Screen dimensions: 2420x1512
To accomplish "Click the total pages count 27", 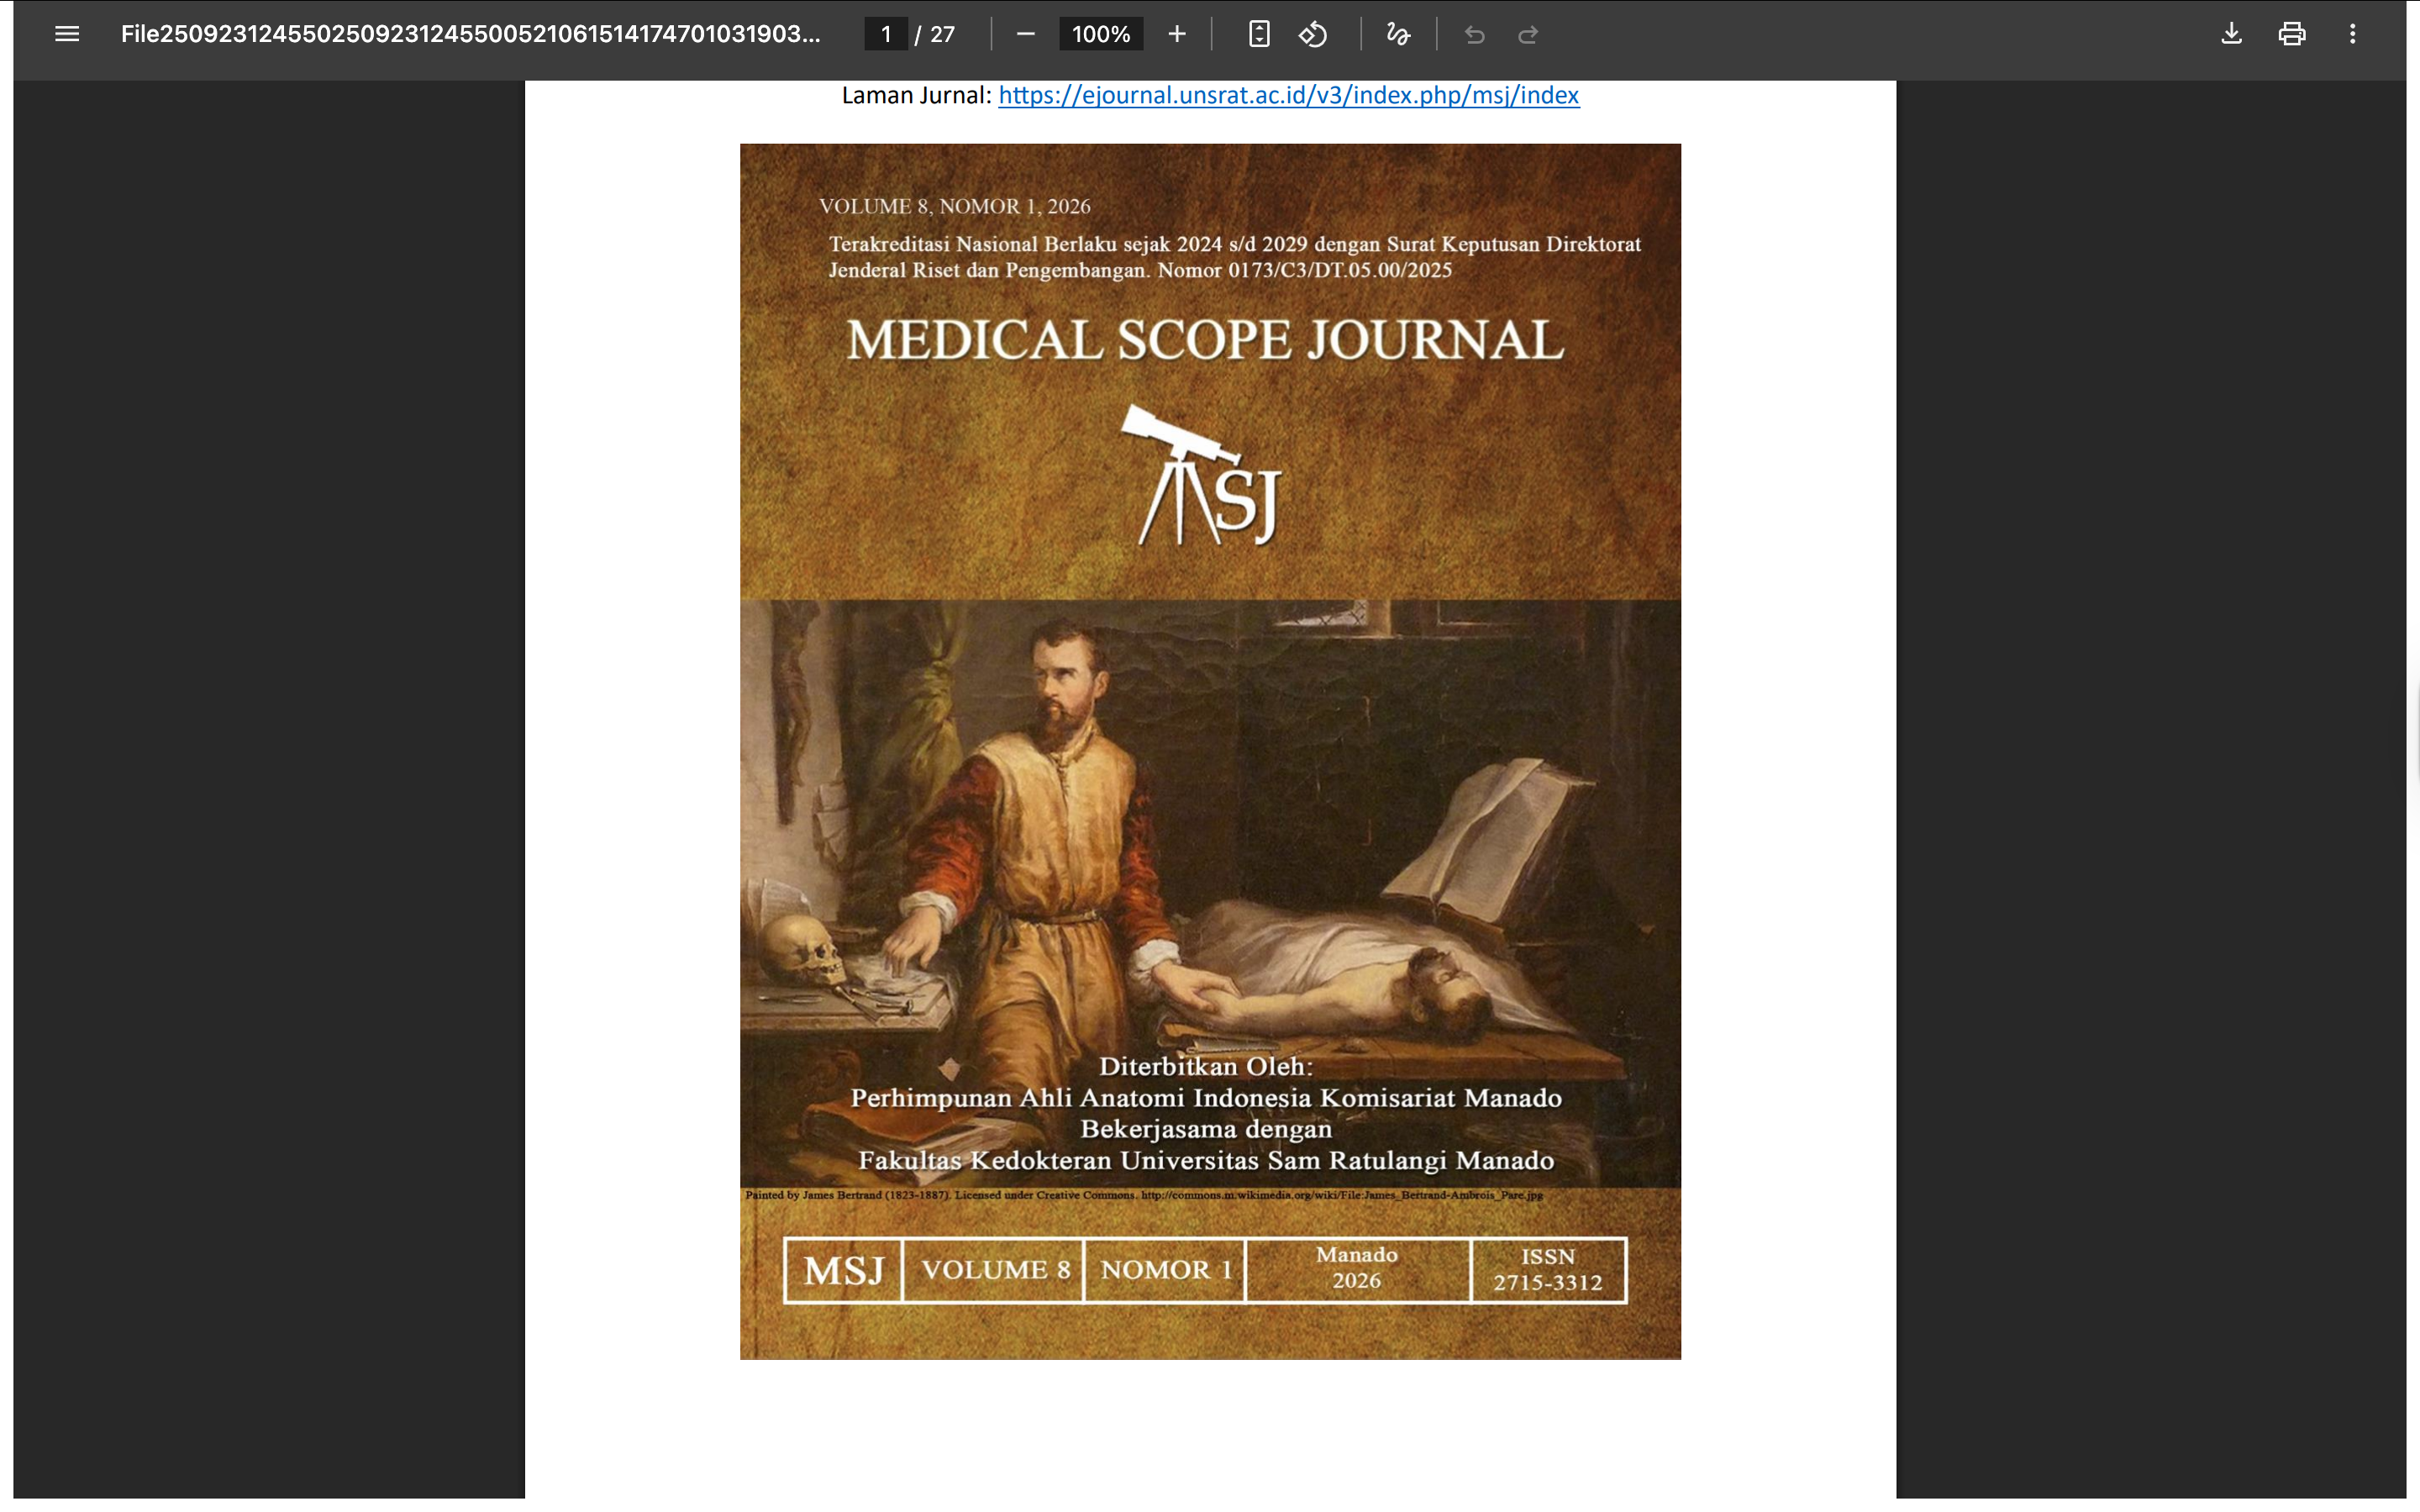I will pos(942,34).
